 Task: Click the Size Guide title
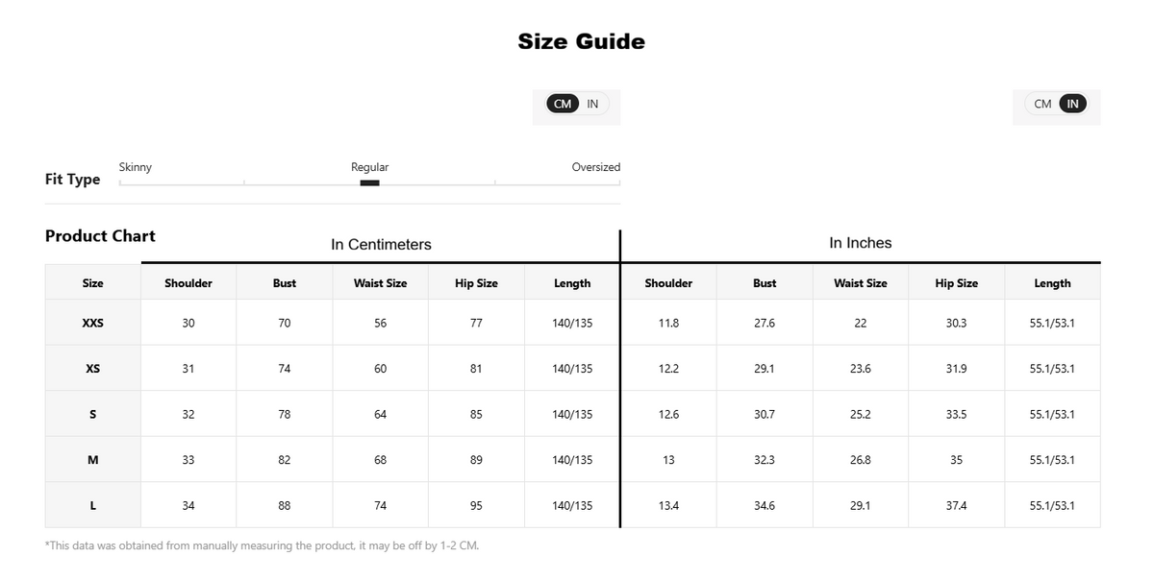pyautogui.click(x=582, y=41)
